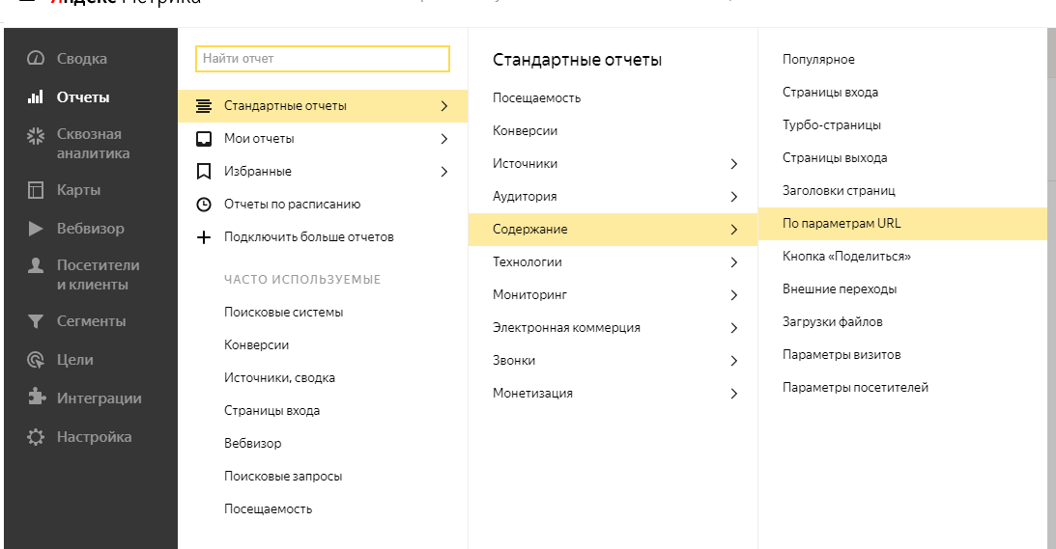Go to Цели section
This screenshot has width=1056, height=549.
pyautogui.click(x=74, y=360)
